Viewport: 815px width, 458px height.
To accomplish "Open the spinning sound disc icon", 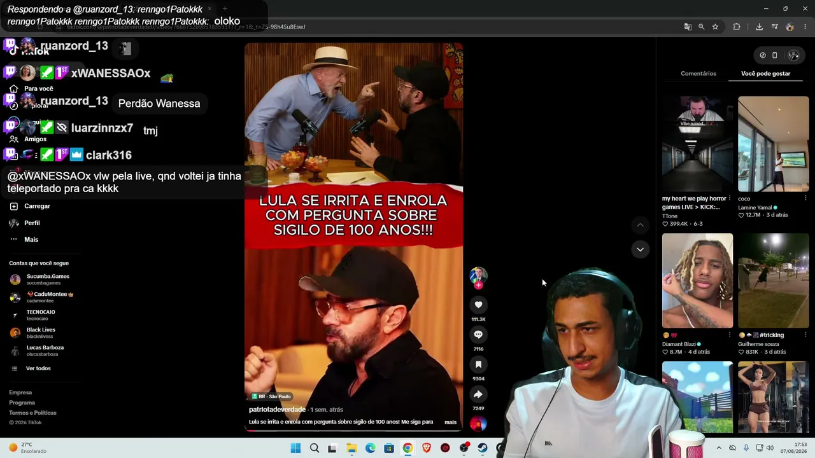I will coord(478,423).
